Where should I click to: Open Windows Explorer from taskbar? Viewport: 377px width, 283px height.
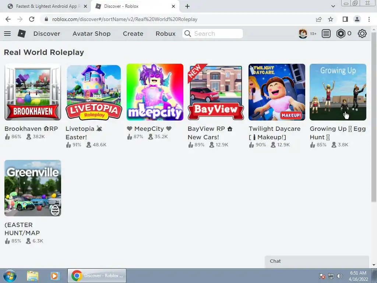tap(32, 276)
